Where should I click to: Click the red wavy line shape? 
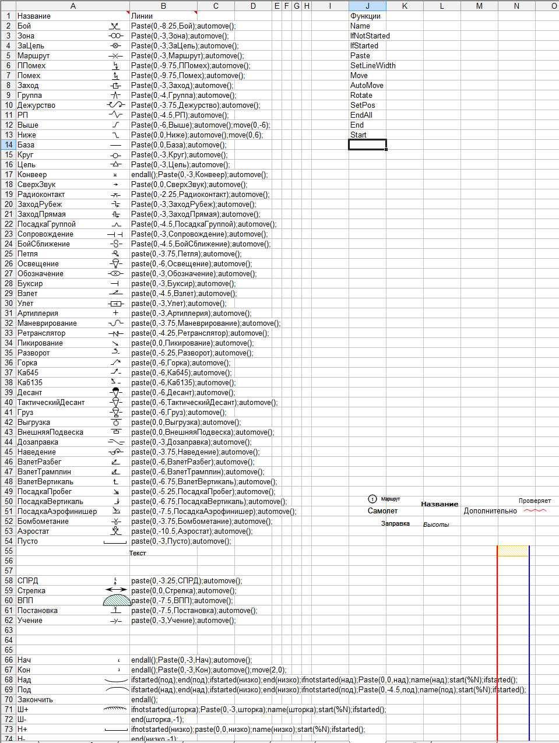(x=535, y=510)
